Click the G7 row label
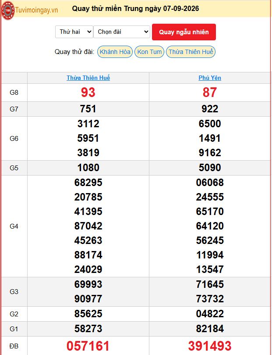This screenshot has width=272, height=355. (14, 109)
